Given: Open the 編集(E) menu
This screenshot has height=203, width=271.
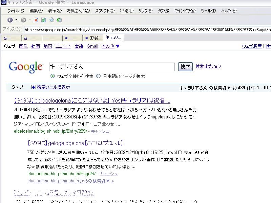Looking at the screenshot, I should pyautogui.click(x=36, y=11).
